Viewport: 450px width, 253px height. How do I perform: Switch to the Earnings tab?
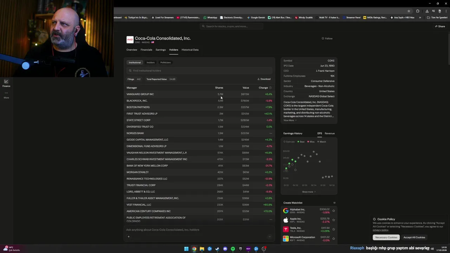[161, 50]
